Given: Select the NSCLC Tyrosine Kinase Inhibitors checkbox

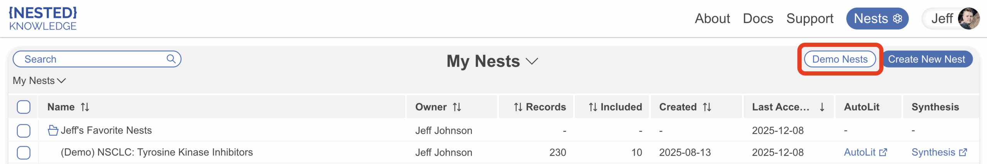Looking at the screenshot, I should (x=24, y=152).
